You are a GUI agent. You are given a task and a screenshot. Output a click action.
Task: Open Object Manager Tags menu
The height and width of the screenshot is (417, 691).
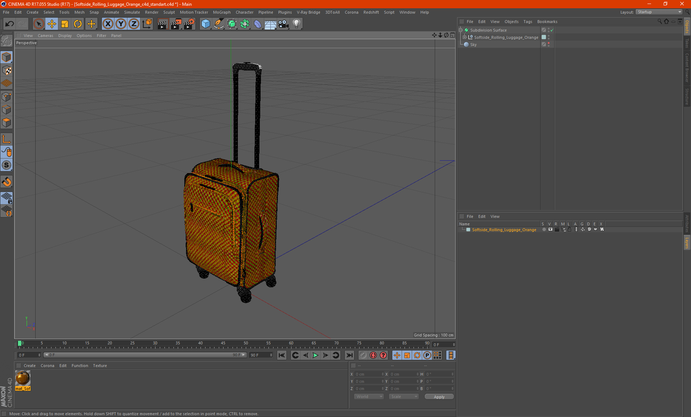[x=528, y=22]
